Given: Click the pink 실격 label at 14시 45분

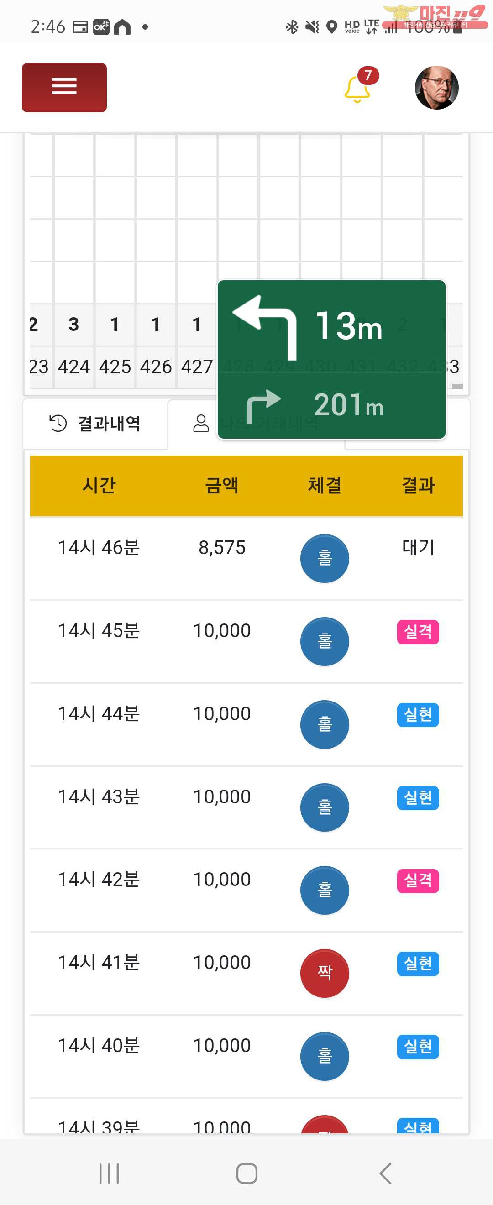Looking at the screenshot, I should pos(418,632).
